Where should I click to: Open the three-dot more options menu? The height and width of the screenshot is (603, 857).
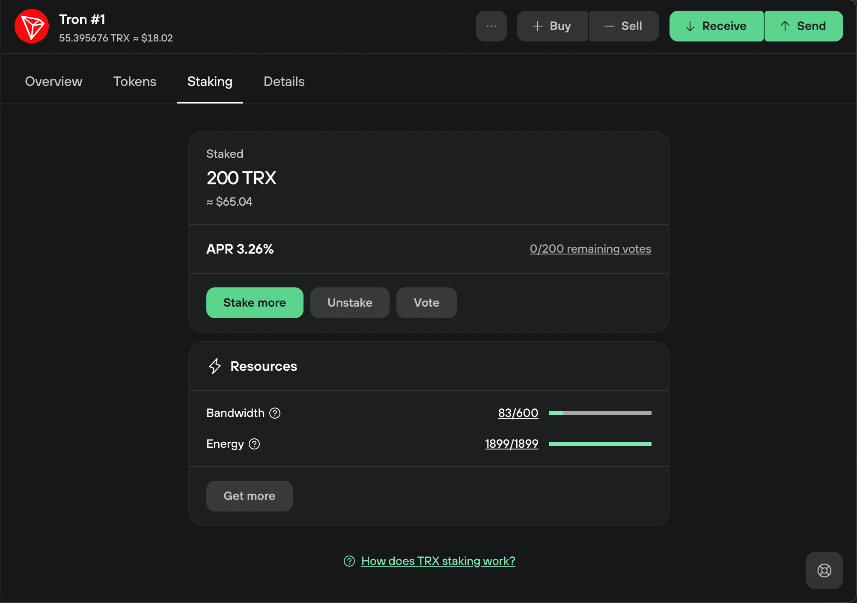pyautogui.click(x=491, y=26)
